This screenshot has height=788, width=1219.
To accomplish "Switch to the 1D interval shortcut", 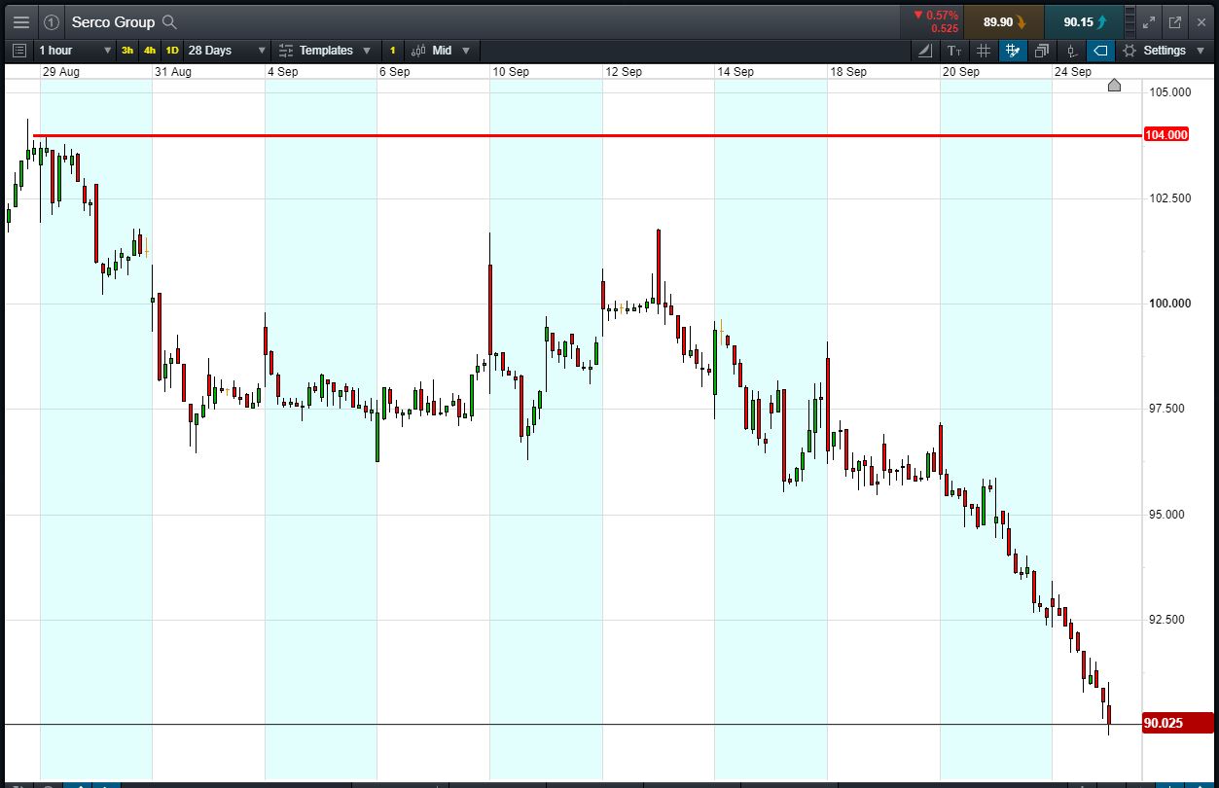I will 172,51.
